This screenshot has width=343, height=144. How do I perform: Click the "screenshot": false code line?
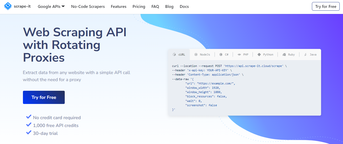[201, 105]
